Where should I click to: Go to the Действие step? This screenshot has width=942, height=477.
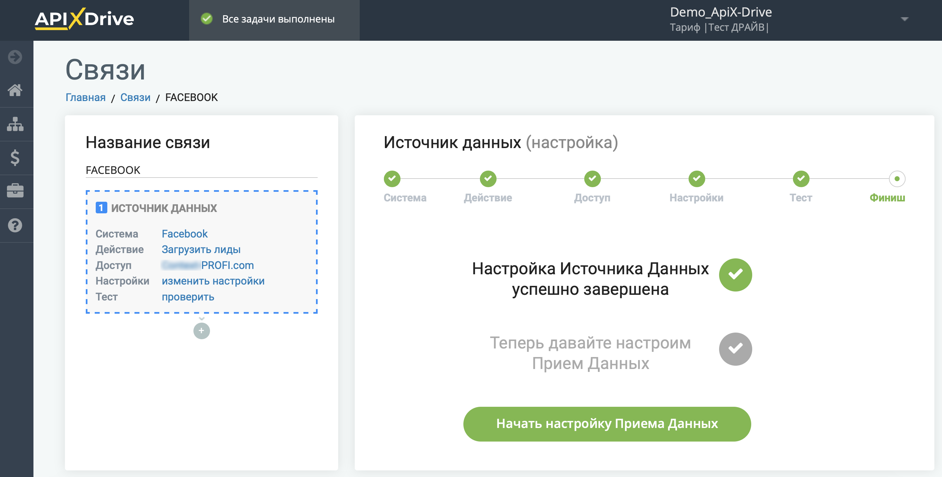click(x=488, y=179)
